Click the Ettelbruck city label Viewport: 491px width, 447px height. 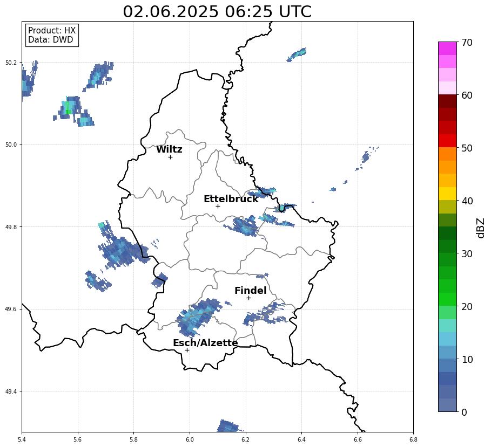pos(231,199)
